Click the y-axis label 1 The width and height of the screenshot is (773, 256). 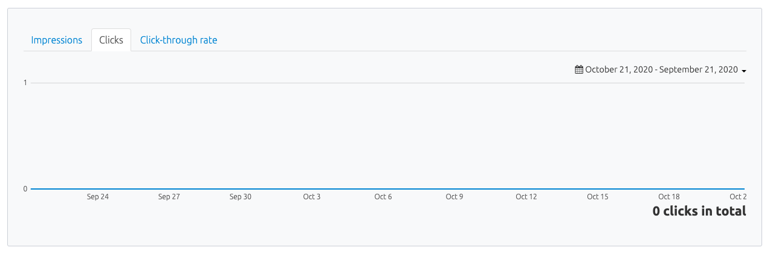(x=25, y=83)
